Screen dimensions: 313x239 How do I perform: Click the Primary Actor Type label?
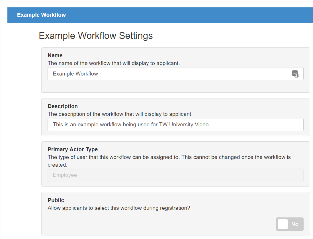73,149
